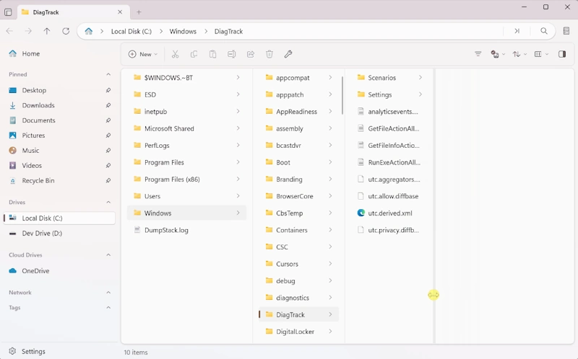The image size is (578, 359).
Task: Toggle pin for Pictures in sidebar
Action: (108, 136)
